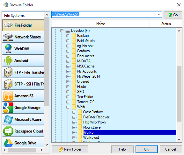Select the Android robot icon
The image size is (184, 155).
(8, 60)
